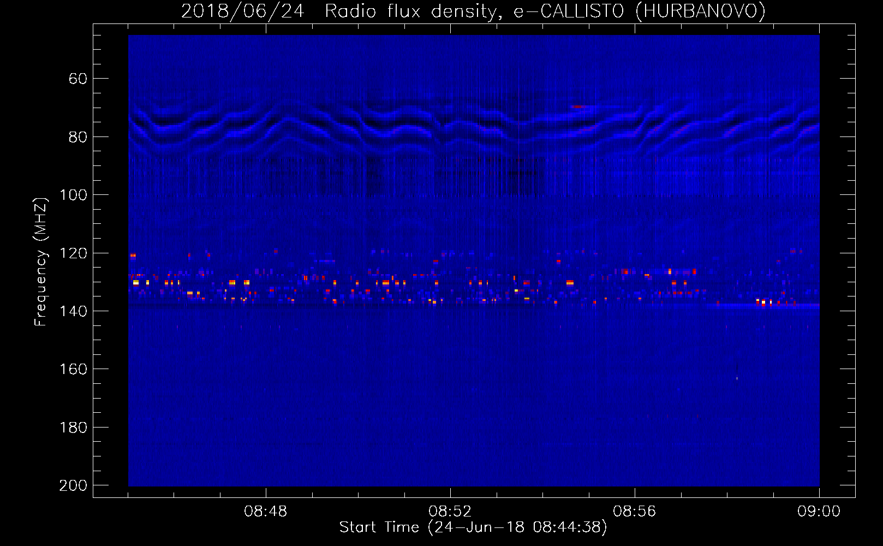This screenshot has height=546, width=883.
Task: Click the "Start Time (24-Jun-18 08:44:38)" axis label
Action: click(473, 527)
